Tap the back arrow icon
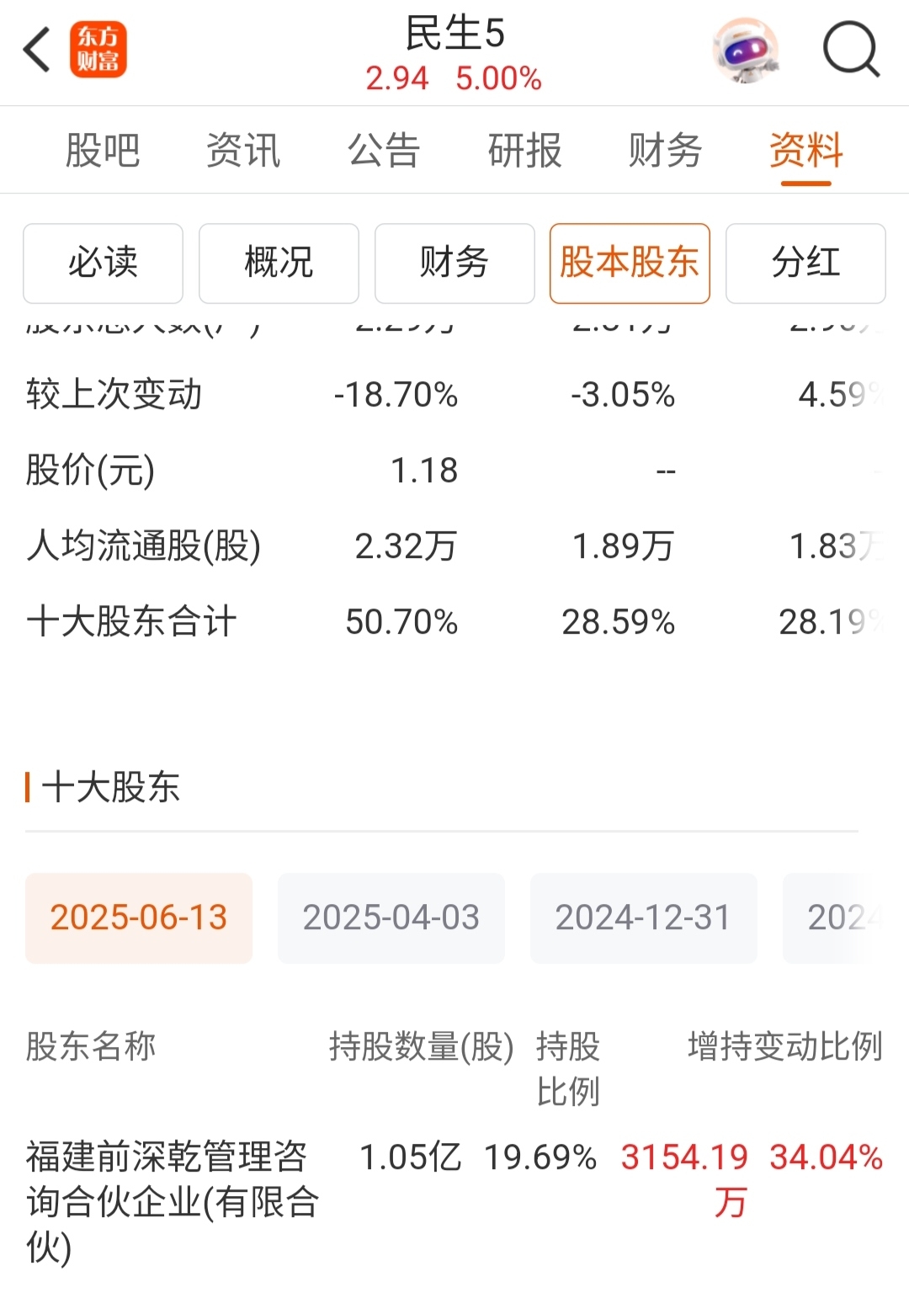Image resolution: width=909 pixels, height=1303 pixels. click(37, 50)
